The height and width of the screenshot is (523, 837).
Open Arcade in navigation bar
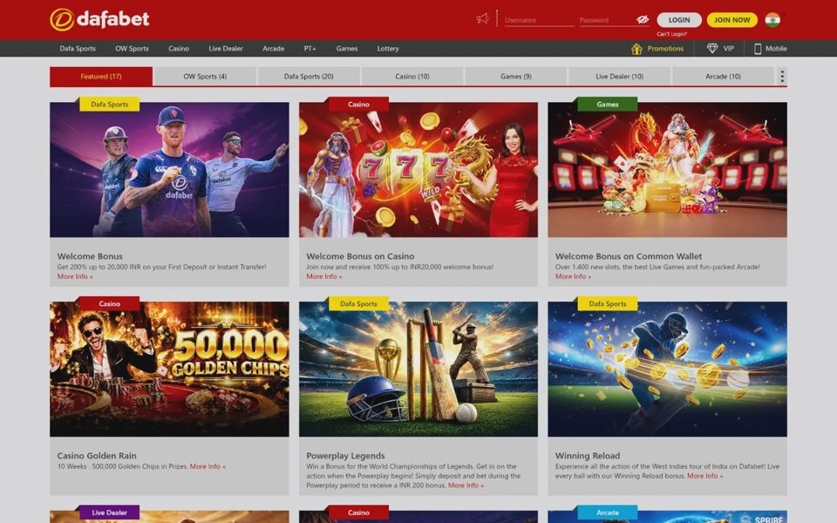click(273, 49)
